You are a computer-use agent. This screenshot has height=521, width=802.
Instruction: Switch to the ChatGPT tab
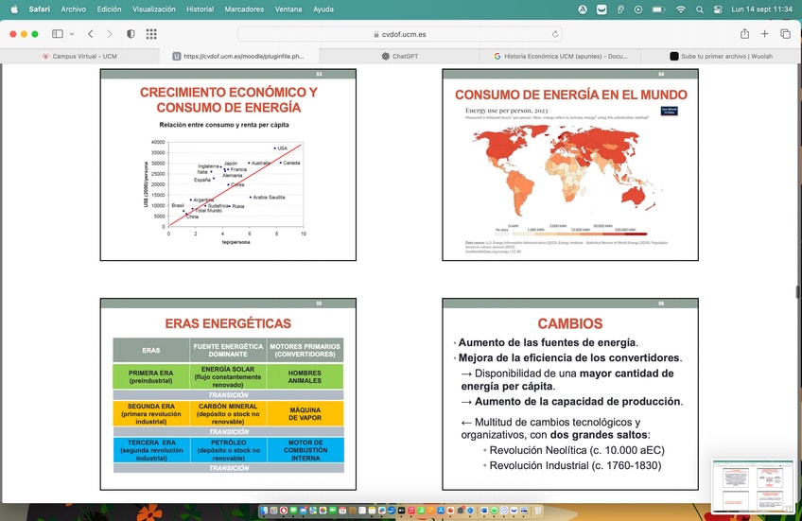pos(399,56)
